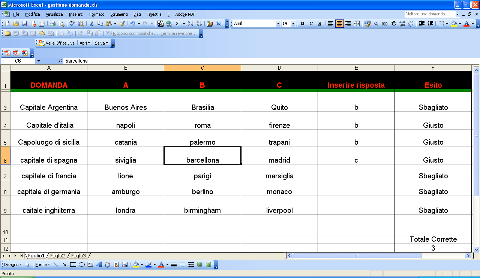Apply Euro currency style
This screenshot has width=480, height=278.
click(393, 24)
